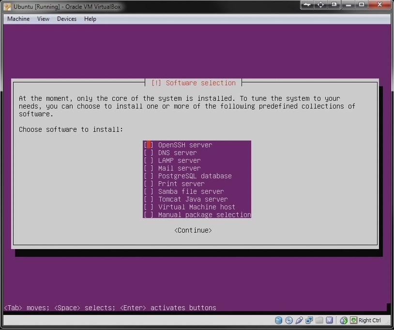Click the 'OpenSSH server' label
The height and width of the screenshot is (330, 394).
(185, 145)
